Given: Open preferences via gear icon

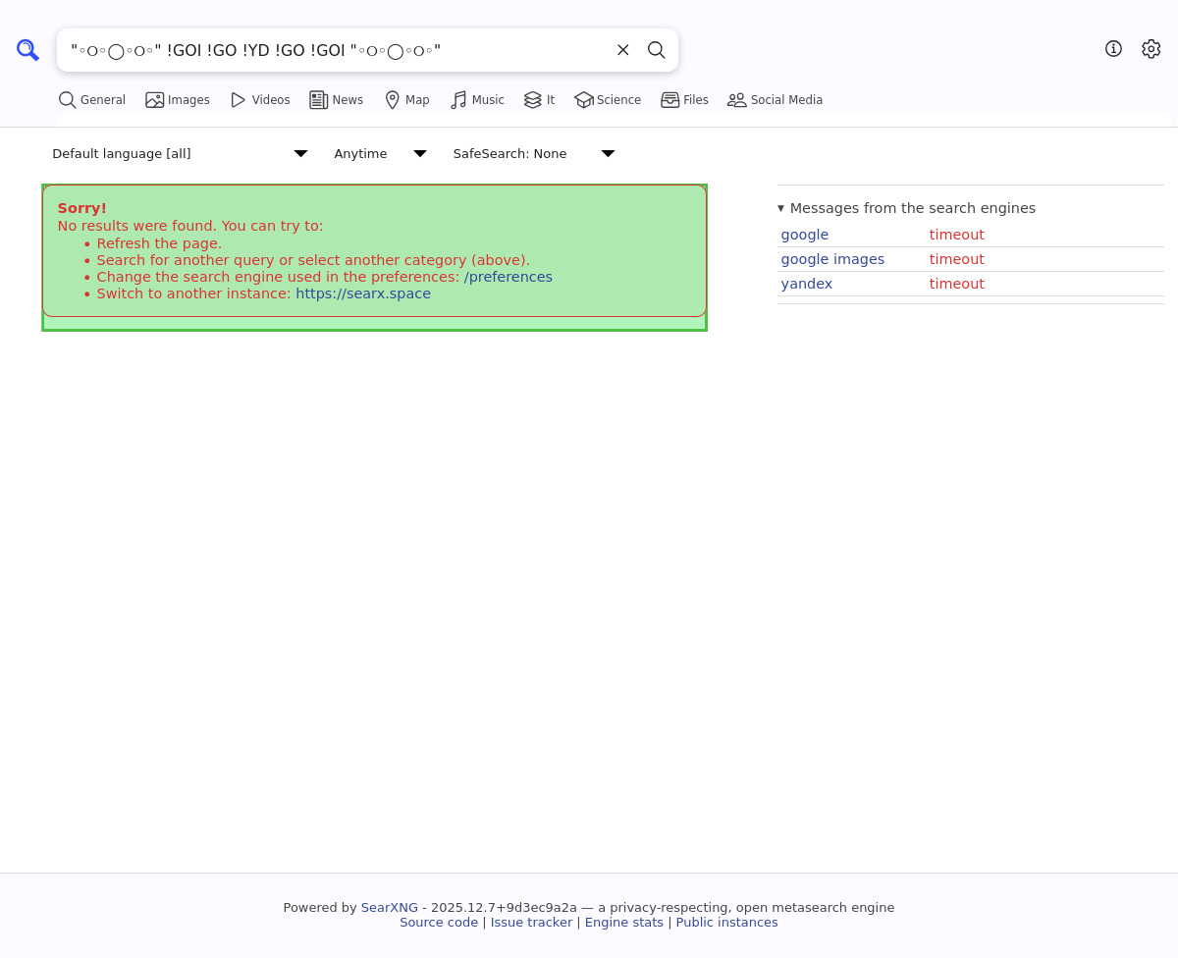Looking at the screenshot, I should [x=1151, y=49].
